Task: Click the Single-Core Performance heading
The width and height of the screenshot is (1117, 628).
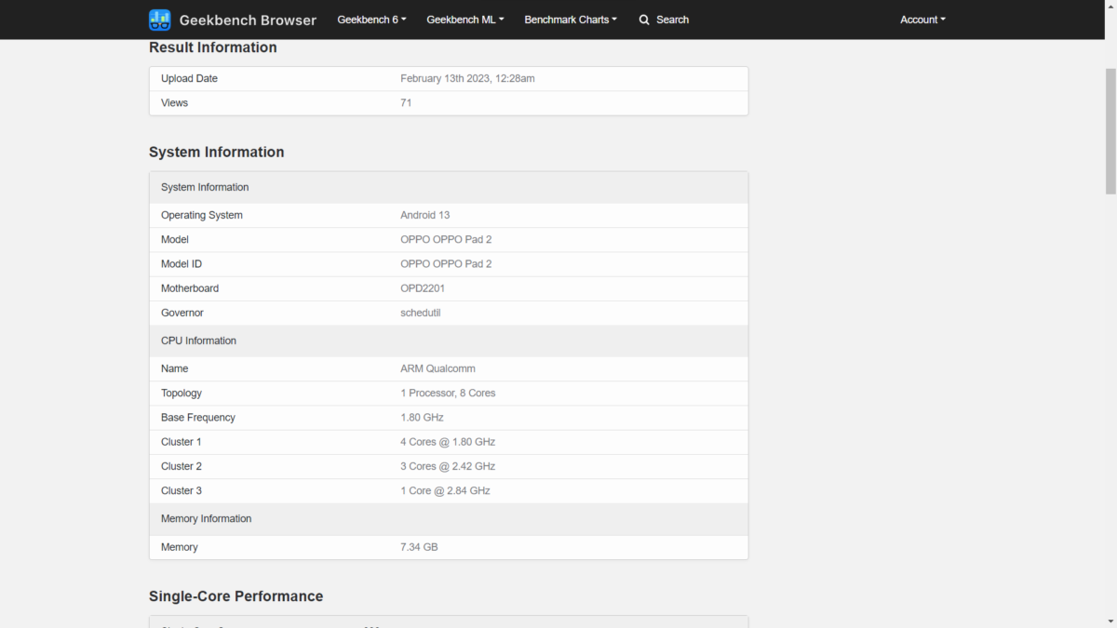Action: click(x=236, y=596)
